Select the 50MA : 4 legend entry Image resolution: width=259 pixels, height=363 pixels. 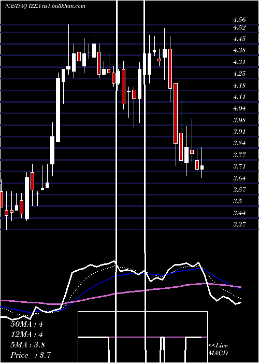pyautogui.click(x=26, y=324)
